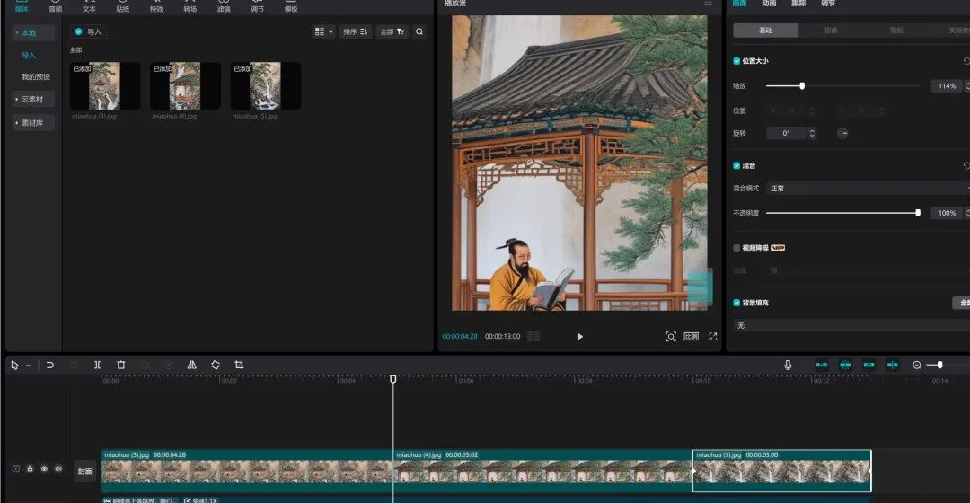Open the 文本 text tab
Image resolution: width=970 pixels, height=503 pixels.
coord(89,7)
